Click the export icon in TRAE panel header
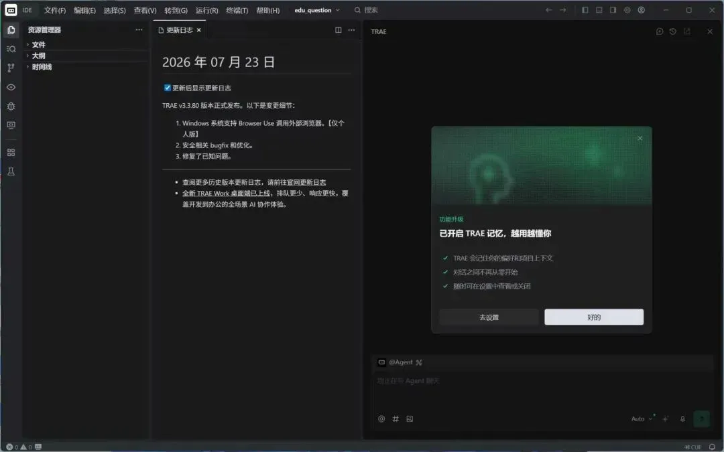 (x=687, y=31)
